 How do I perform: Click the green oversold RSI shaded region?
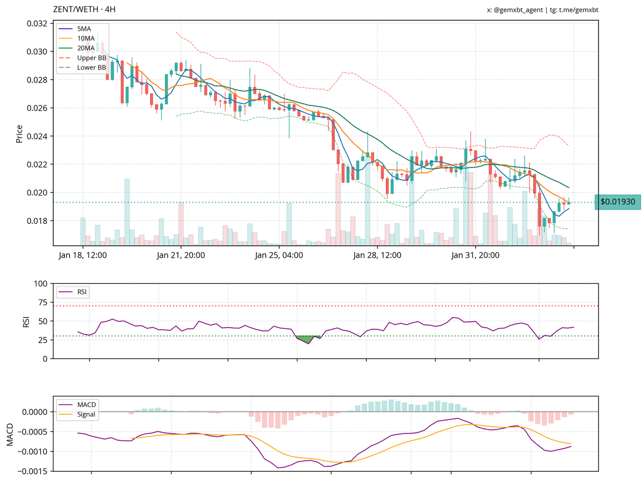click(x=308, y=339)
